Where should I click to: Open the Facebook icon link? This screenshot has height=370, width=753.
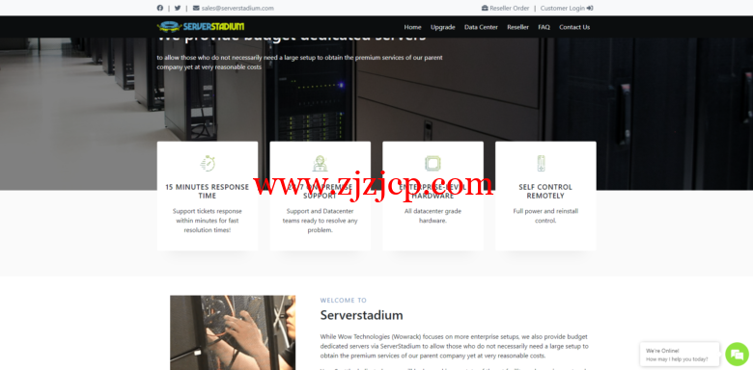click(x=160, y=8)
